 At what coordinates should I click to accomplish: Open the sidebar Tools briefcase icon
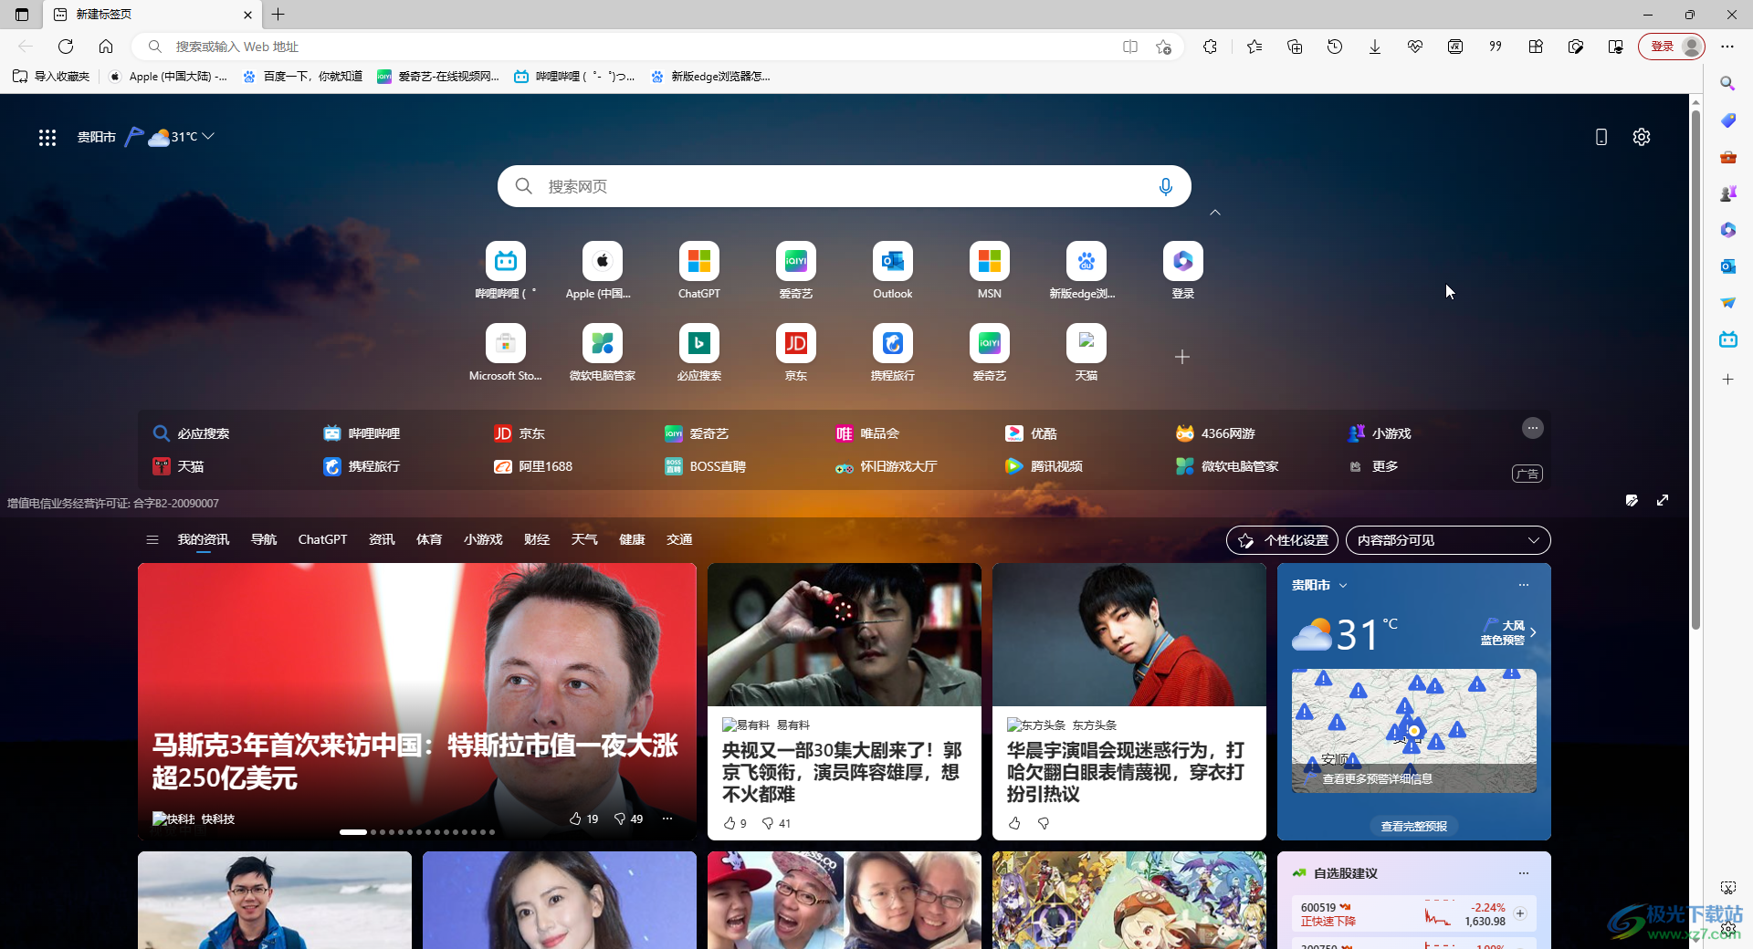[1727, 157]
